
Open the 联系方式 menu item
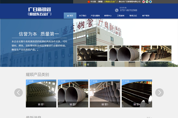133,16
